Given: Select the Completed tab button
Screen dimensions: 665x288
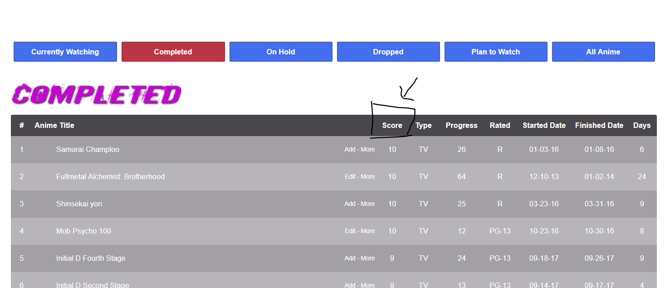Looking at the screenshot, I should pos(173,52).
